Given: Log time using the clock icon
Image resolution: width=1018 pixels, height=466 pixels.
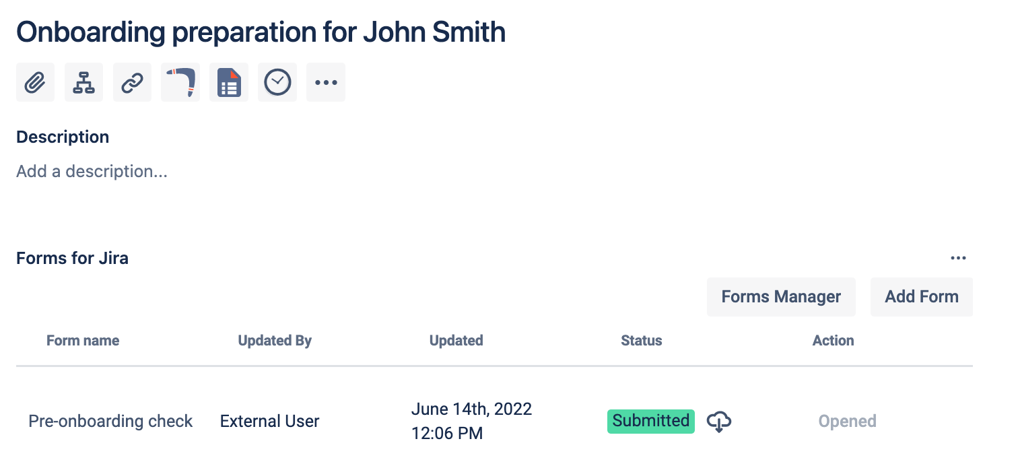Looking at the screenshot, I should pyautogui.click(x=277, y=81).
